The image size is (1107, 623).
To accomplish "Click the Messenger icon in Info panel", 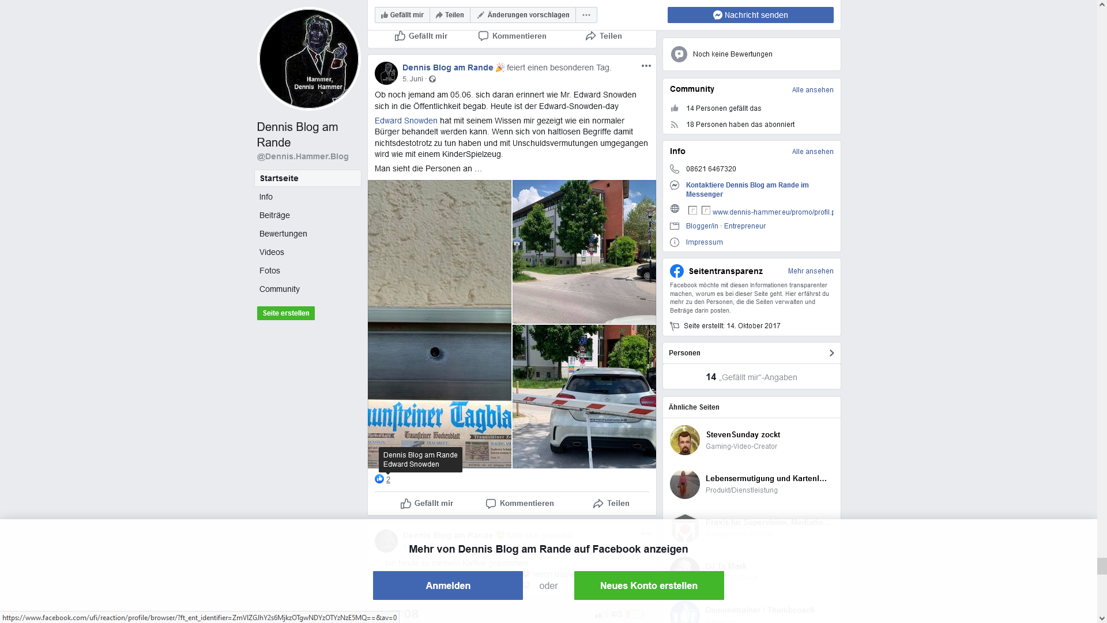I will pyautogui.click(x=675, y=185).
